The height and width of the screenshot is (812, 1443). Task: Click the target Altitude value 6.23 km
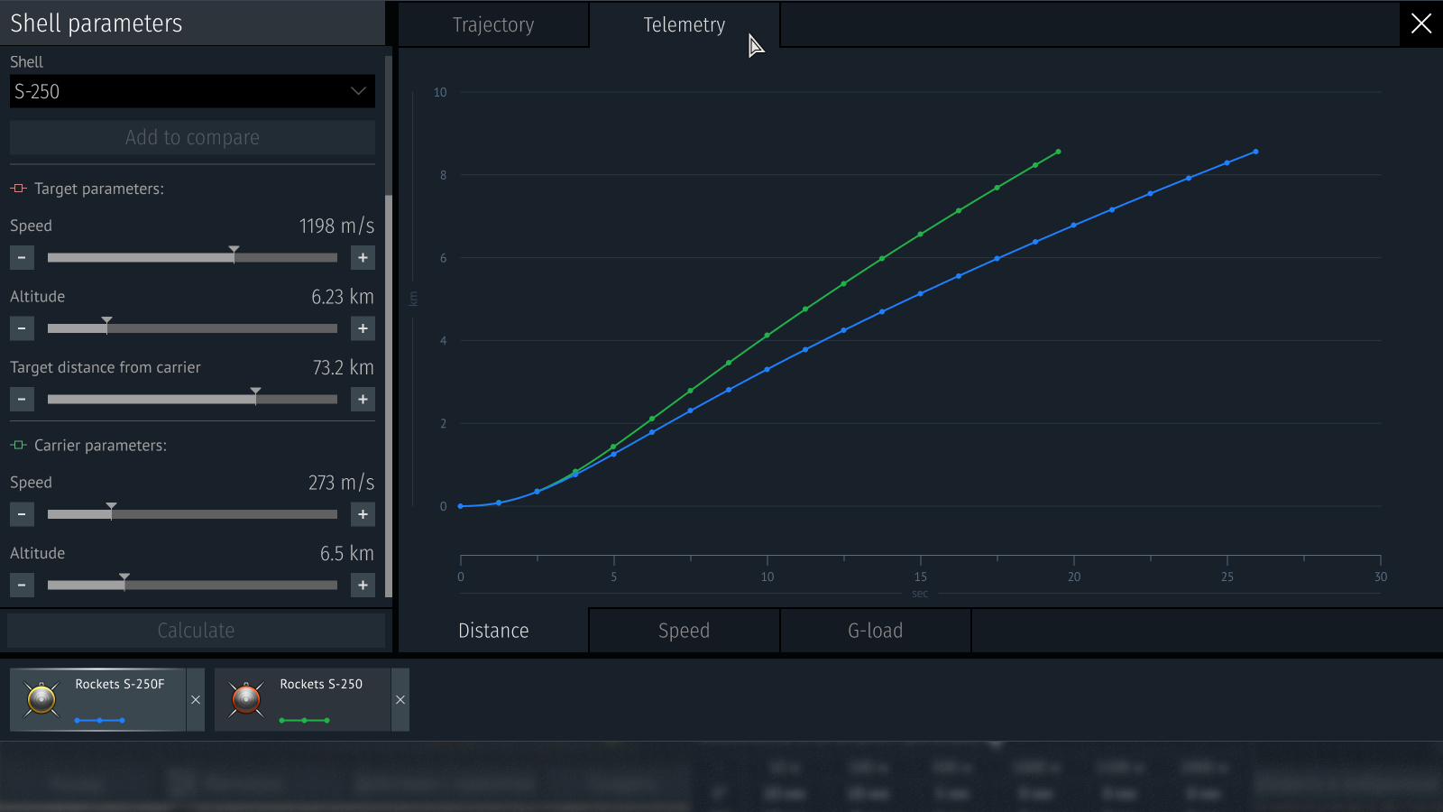[x=343, y=296]
